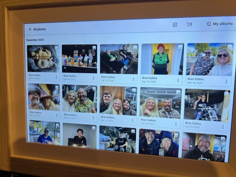
Task: Tap the image badge on blue shirt man photo
Action: tap(57, 125)
